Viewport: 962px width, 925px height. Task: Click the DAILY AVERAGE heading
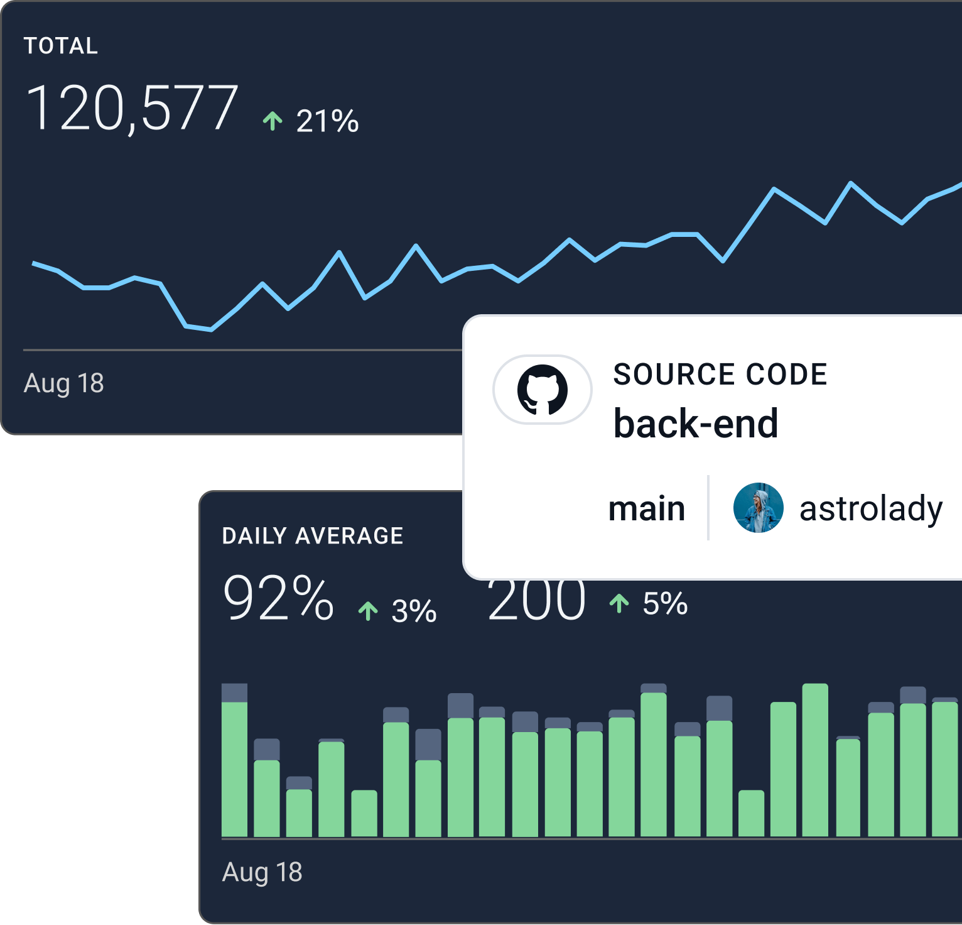pyautogui.click(x=313, y=536)
